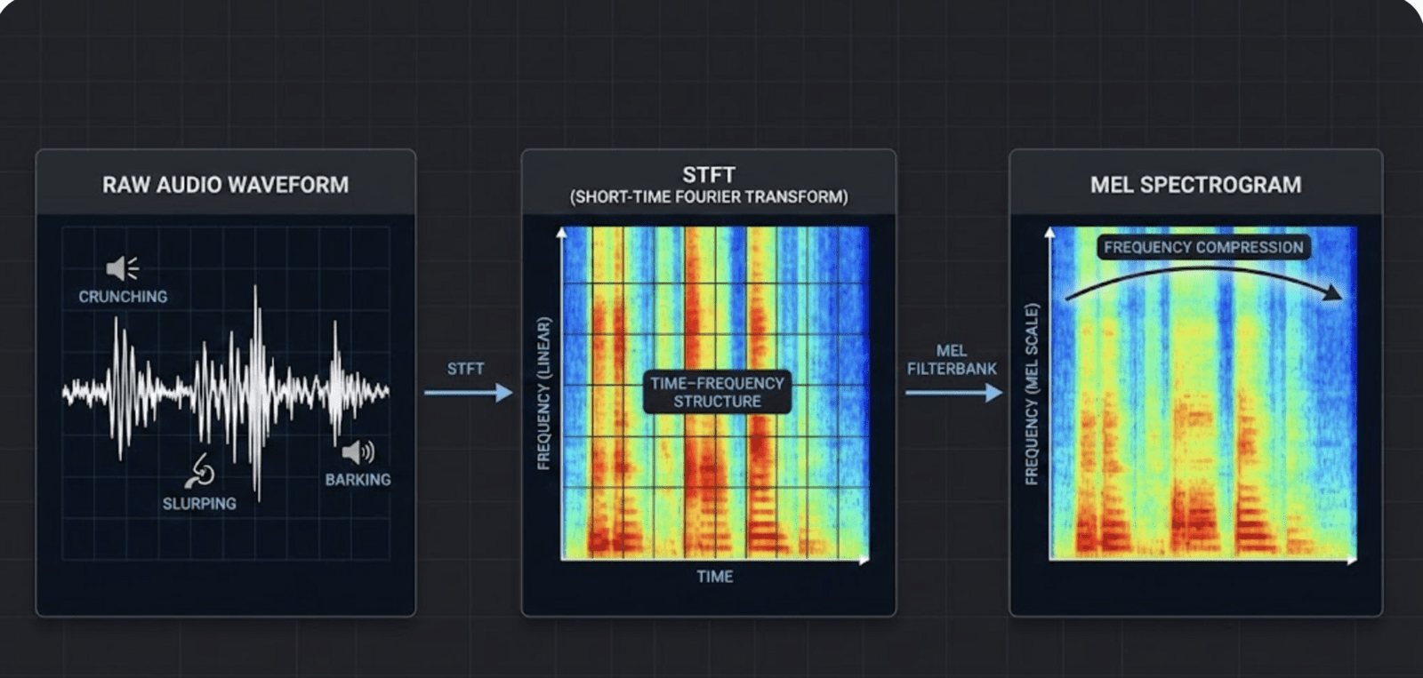The height and width of the screenshot is (678, 1423).
Task: Click the loud speaker icon above BARKING
Action: (358, 452)
